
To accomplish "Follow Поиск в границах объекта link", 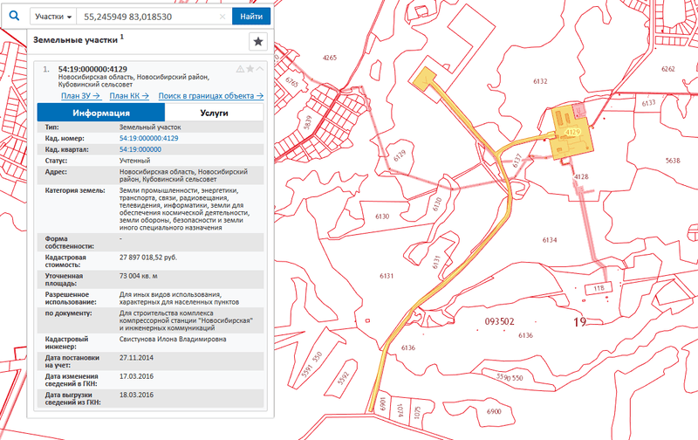I will (x=212, y=96).
